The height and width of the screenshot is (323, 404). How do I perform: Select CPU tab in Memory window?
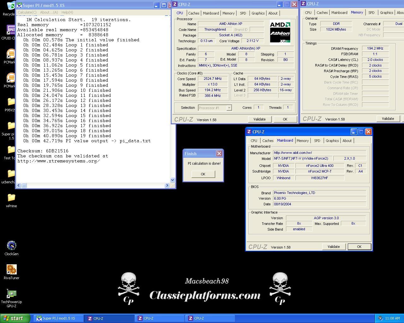click(x=308, y=13)
